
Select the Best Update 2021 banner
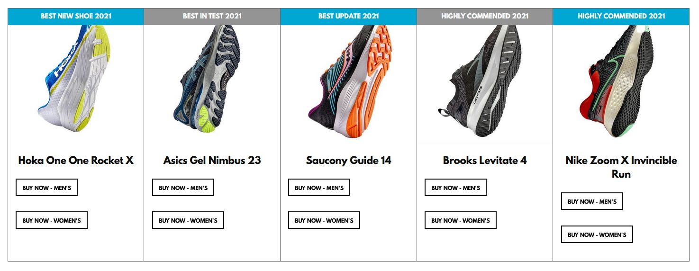(x=348, y=16)
